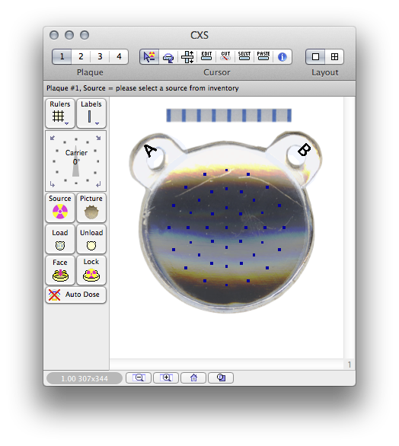This screenshot has height=446, width=399.
Task: Switch to Plaque 4 tab
Action: click(x=119, y=56)
